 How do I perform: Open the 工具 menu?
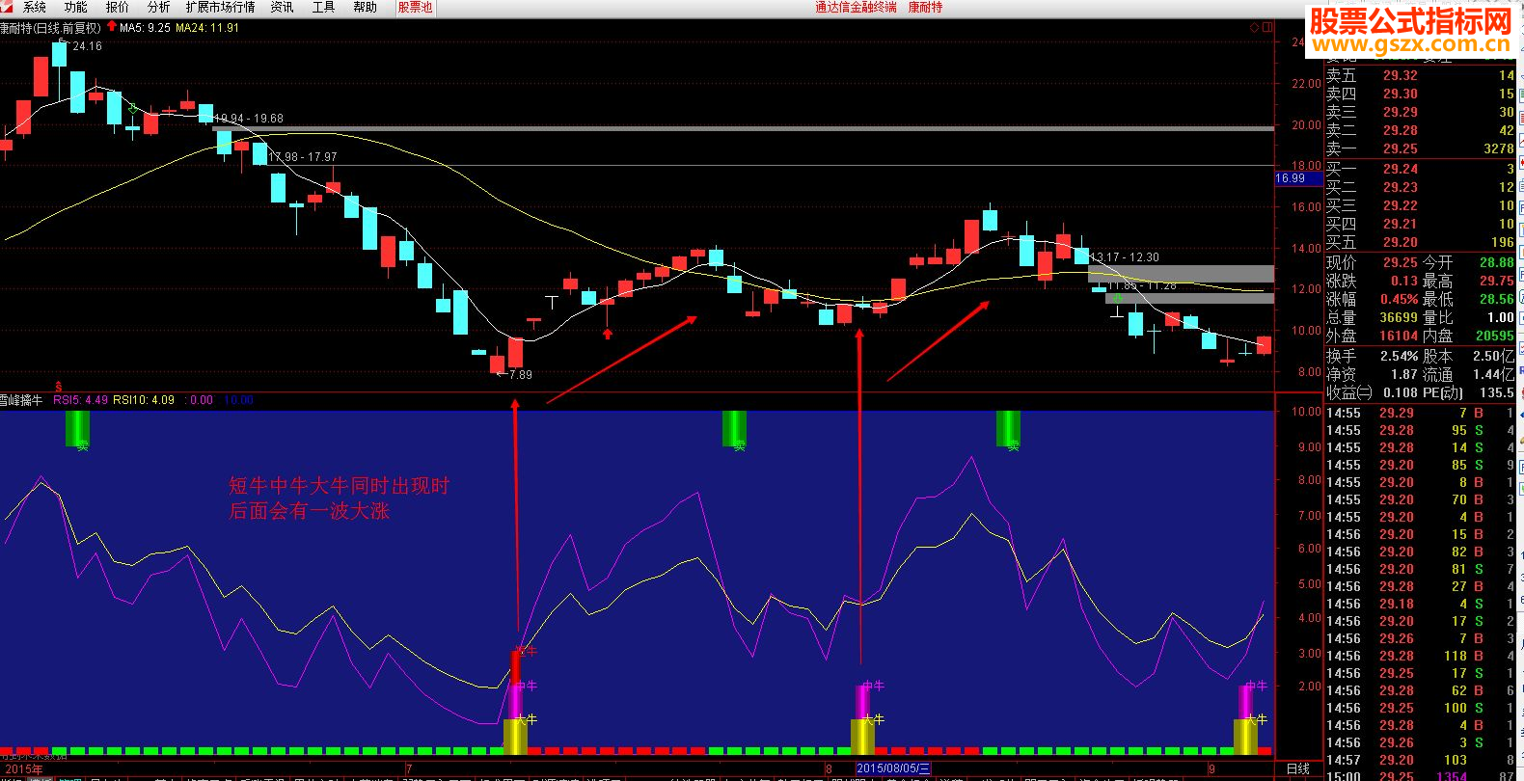click(x=323, y=7)
